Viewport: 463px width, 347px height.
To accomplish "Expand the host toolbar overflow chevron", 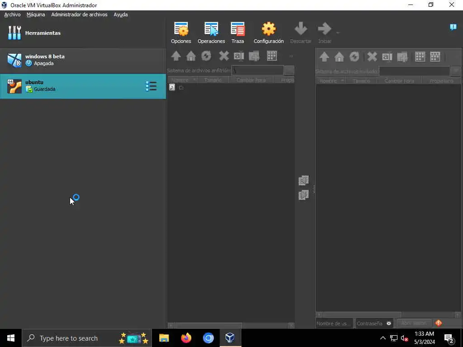I will click(x=291, y=56).
